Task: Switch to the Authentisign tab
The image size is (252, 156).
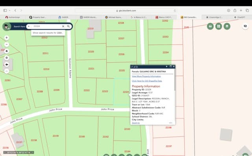Action: (13, 17)
